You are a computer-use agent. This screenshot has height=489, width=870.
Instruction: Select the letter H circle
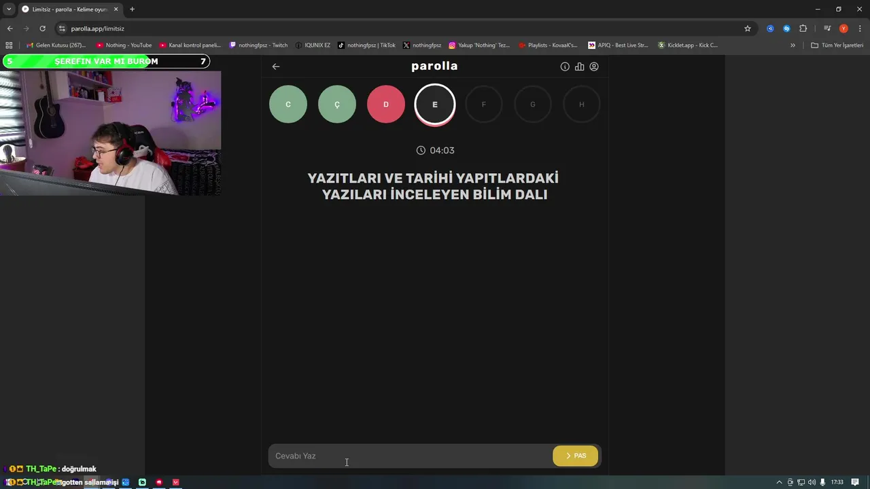coord(582,105)
